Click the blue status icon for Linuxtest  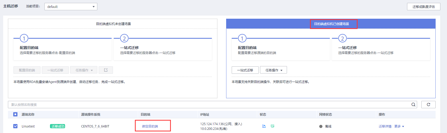click(264, 126)
